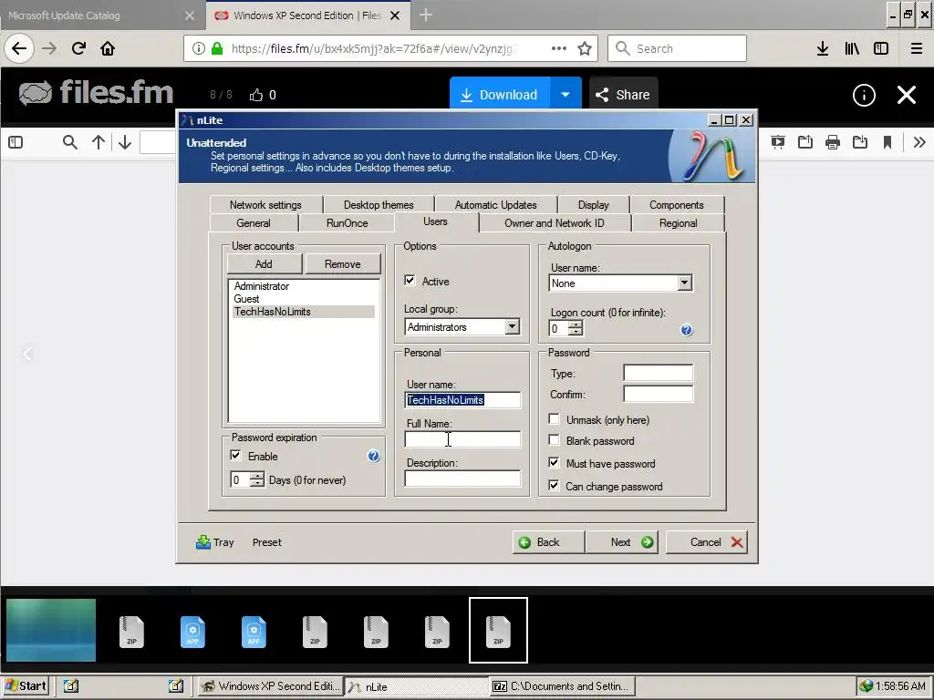Toggle the Firefox sidebar icon
The height and width of the screenshot is (700, 934).
881,49
